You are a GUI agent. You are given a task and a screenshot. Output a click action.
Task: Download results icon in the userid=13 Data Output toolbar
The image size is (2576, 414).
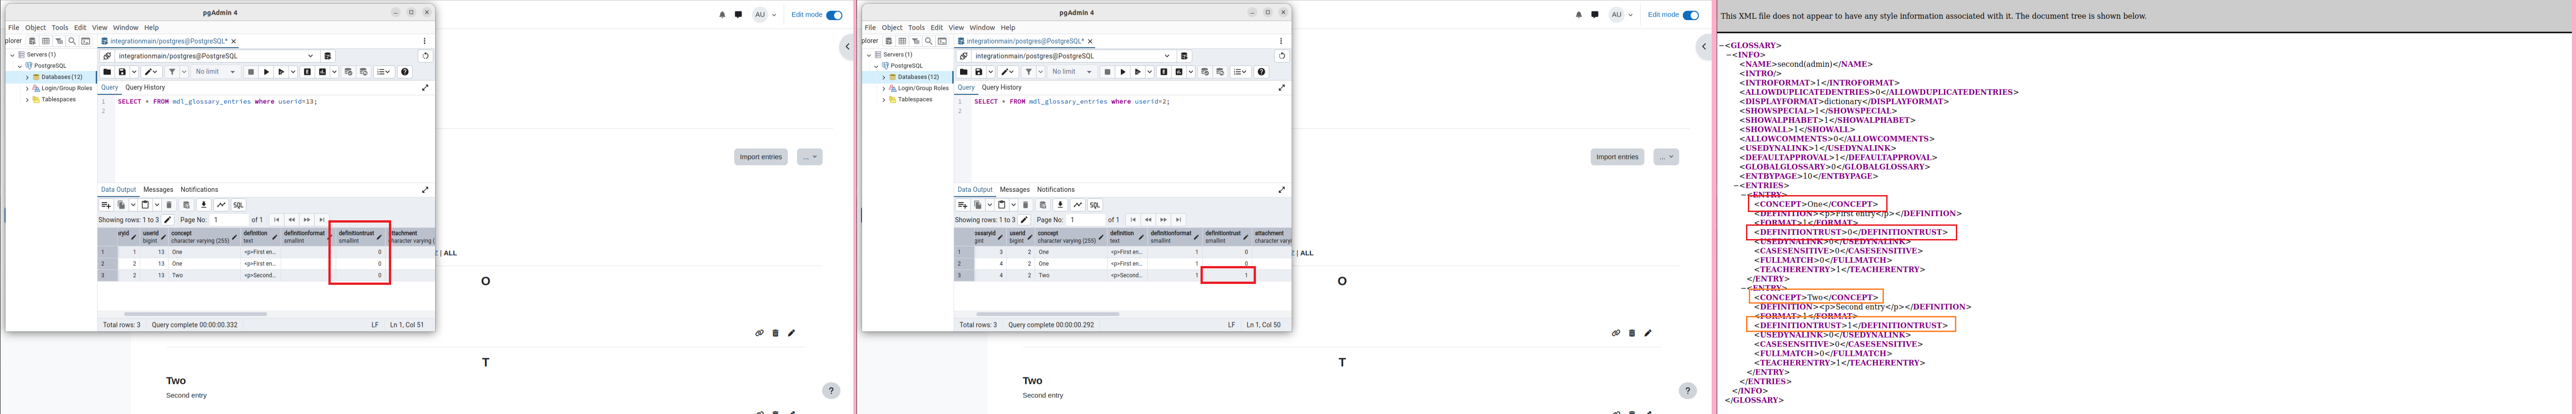pos(204,205)
